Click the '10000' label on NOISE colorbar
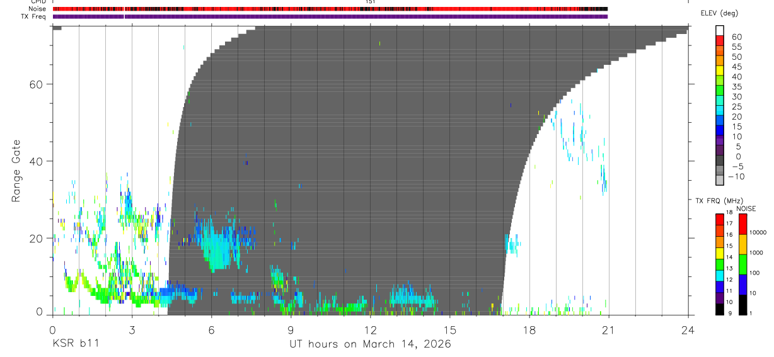The height and width of the screenshot is (357, 774). [x=757, y=232]
